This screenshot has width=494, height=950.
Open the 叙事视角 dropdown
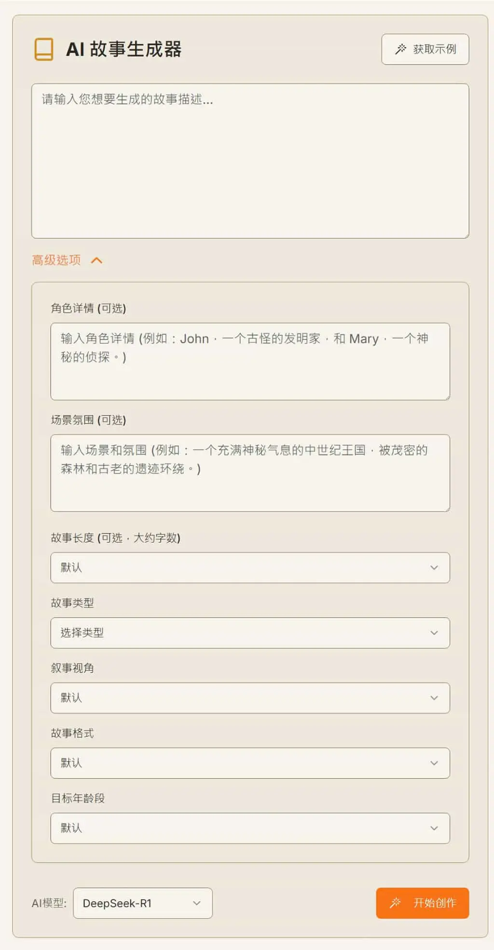click(x=250, y=698)
